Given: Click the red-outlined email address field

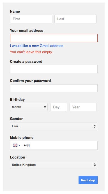Looking at the screenshot, I should [54, 38].
